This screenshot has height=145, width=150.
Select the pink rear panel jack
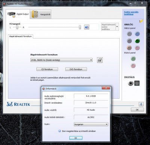point(137,48)
